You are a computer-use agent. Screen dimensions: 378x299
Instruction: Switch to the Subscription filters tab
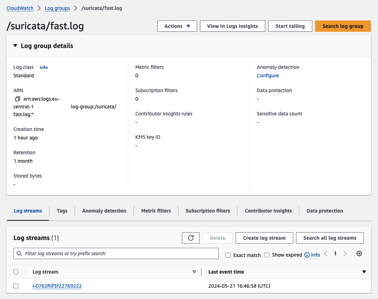(208, 211)
